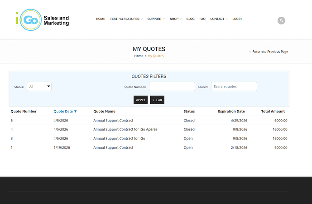Screen dimensions: 312x204
Task: Click the iGo Sales and Marketing logo
Action: point(42,20)
